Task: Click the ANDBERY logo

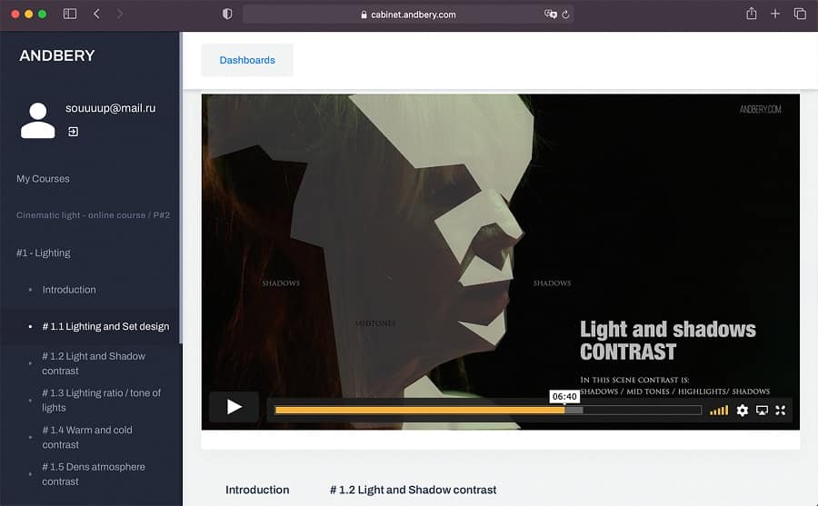Action: click(x=57, y=55)
